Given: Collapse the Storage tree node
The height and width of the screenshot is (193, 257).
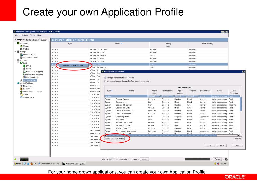Looking at the screenshot, I should click(x=15, y=60).
